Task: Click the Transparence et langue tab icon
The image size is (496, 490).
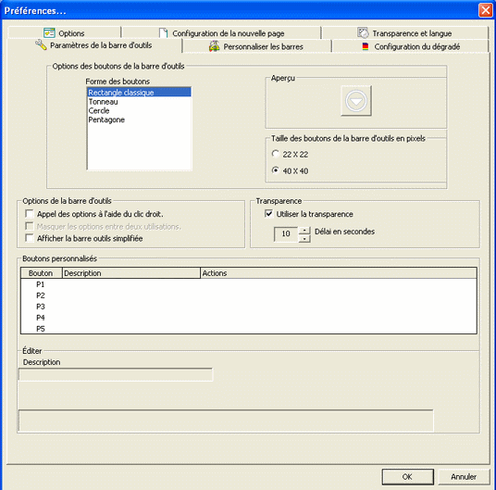Action: [x=363, y=32]
